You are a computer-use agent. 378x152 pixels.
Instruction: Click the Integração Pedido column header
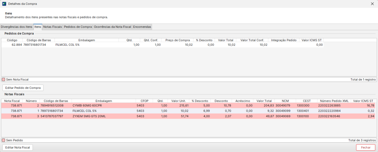point(284,40)
